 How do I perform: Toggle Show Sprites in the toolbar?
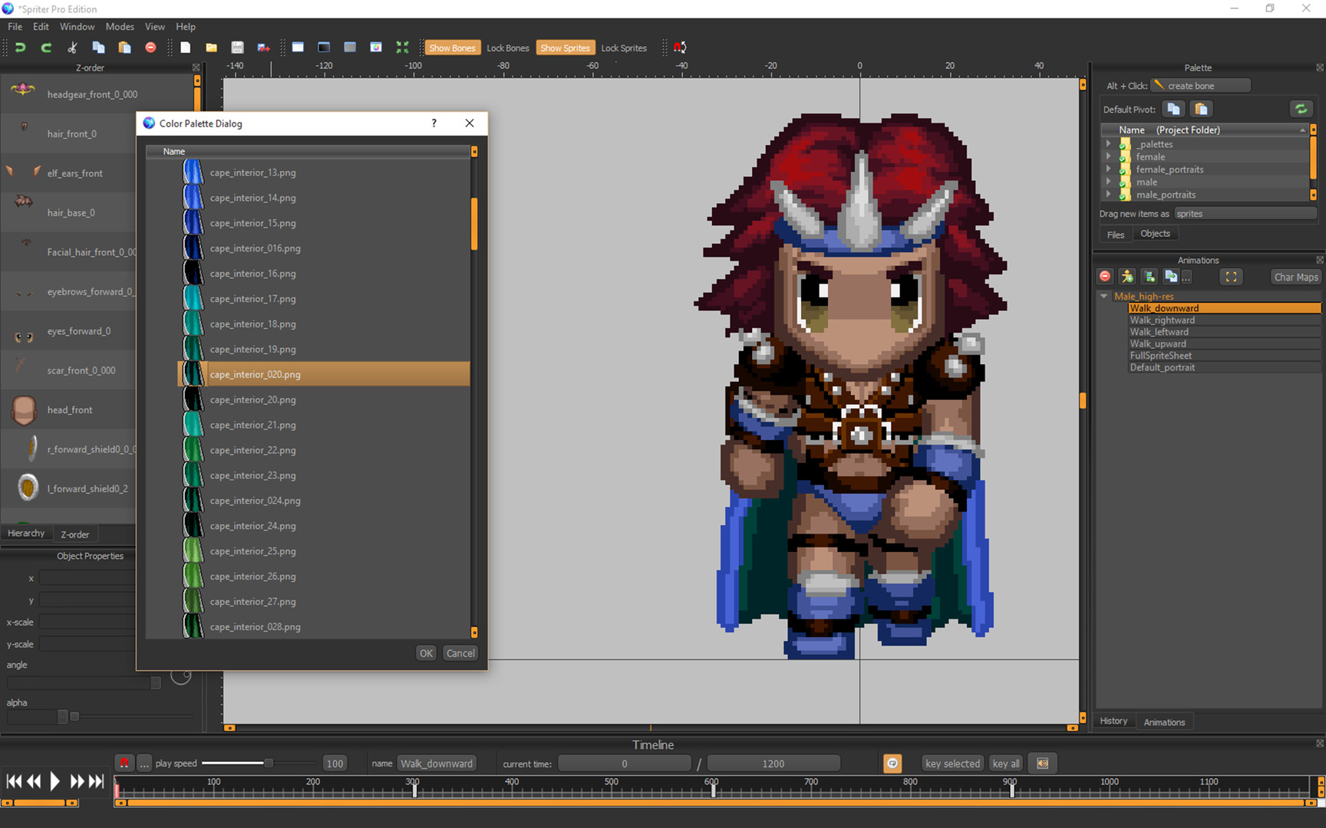click(566, 47)
